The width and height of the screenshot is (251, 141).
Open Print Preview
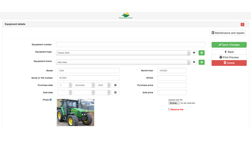[x=229, y=57]
